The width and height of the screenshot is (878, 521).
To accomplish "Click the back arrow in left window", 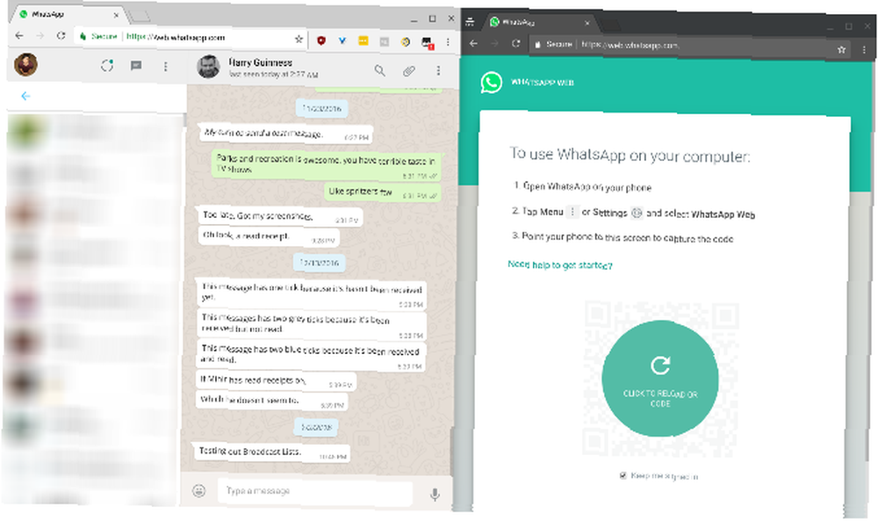I will [19, 35].
